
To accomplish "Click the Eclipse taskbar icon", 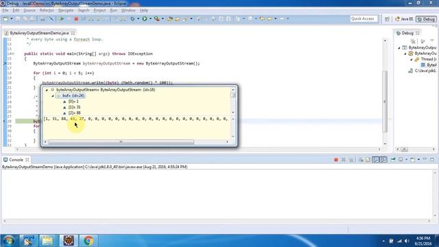I will [69, 241].
